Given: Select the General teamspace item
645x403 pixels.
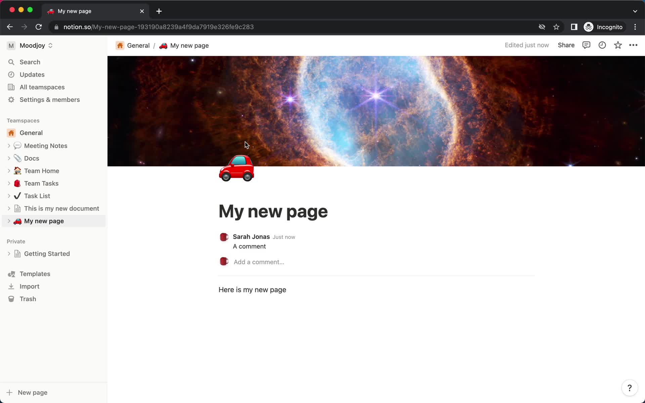Looking at the screenshot, I should [x=31, y=132].
